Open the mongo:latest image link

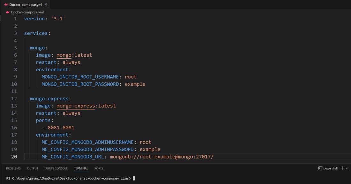[x=74, y=55]
